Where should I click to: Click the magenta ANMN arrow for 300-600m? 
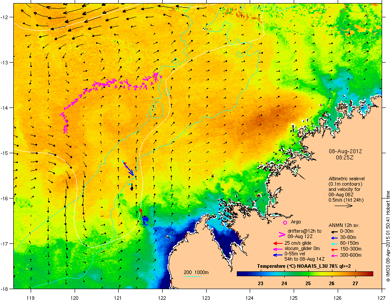click(334, 255)
